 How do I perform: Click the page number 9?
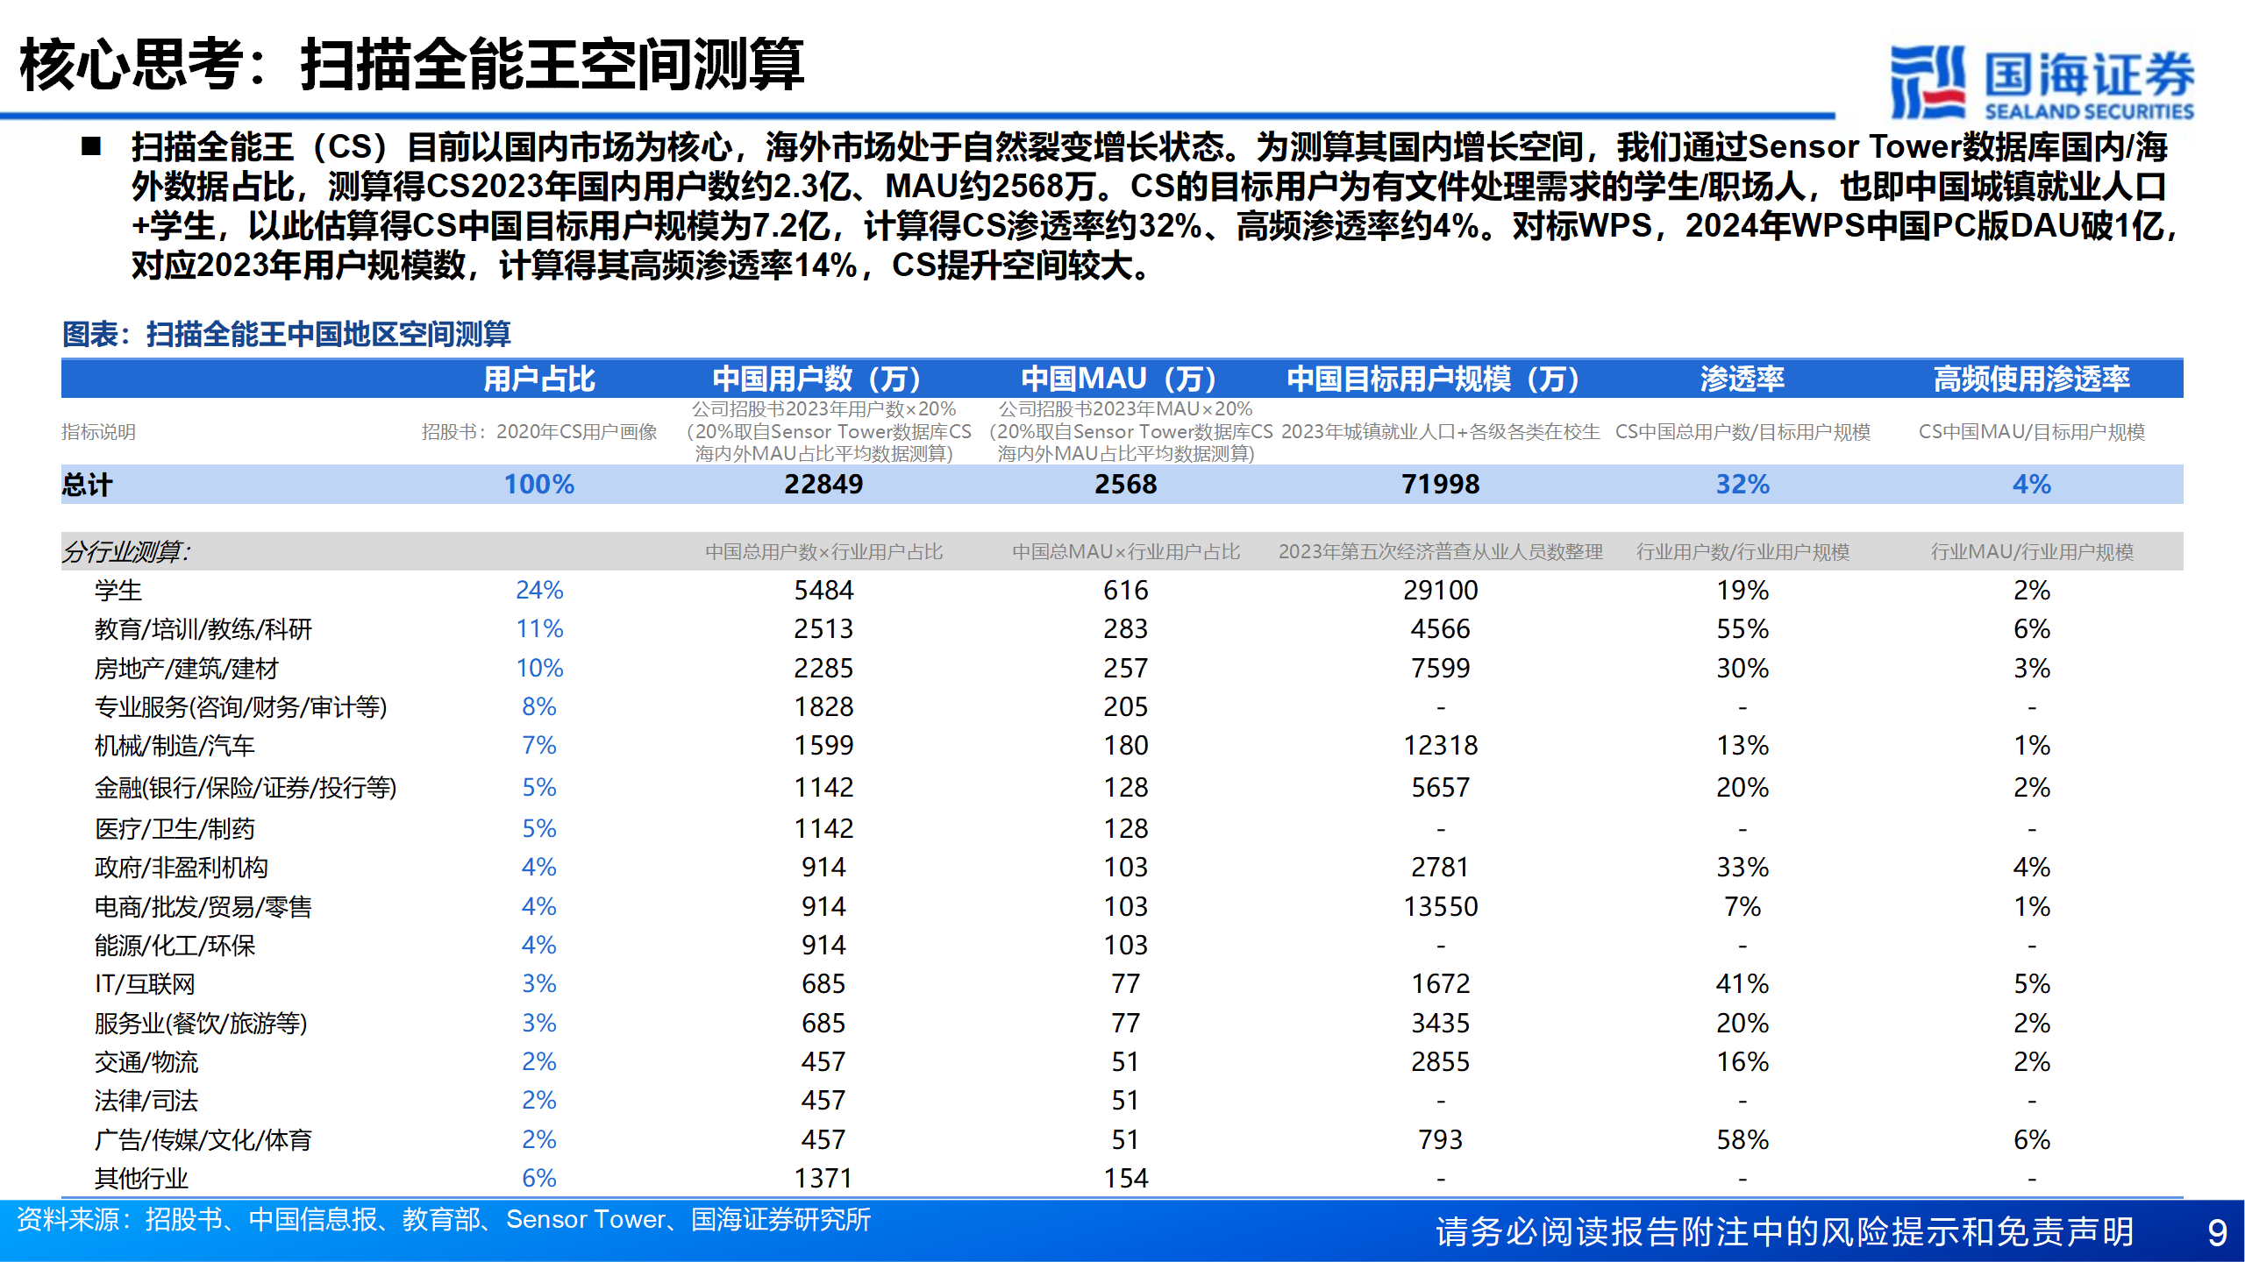pos(2218,1233)
